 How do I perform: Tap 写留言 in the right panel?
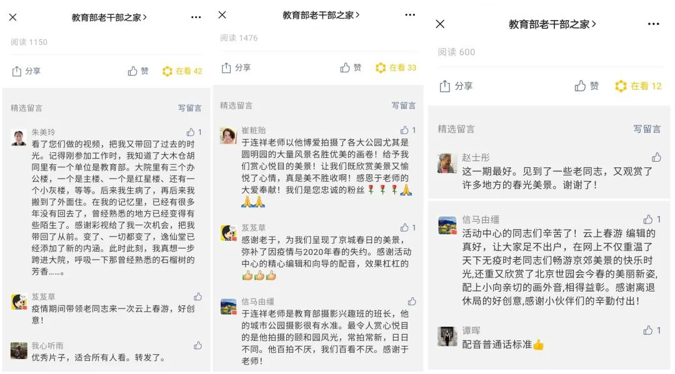[x=647, y=129]
